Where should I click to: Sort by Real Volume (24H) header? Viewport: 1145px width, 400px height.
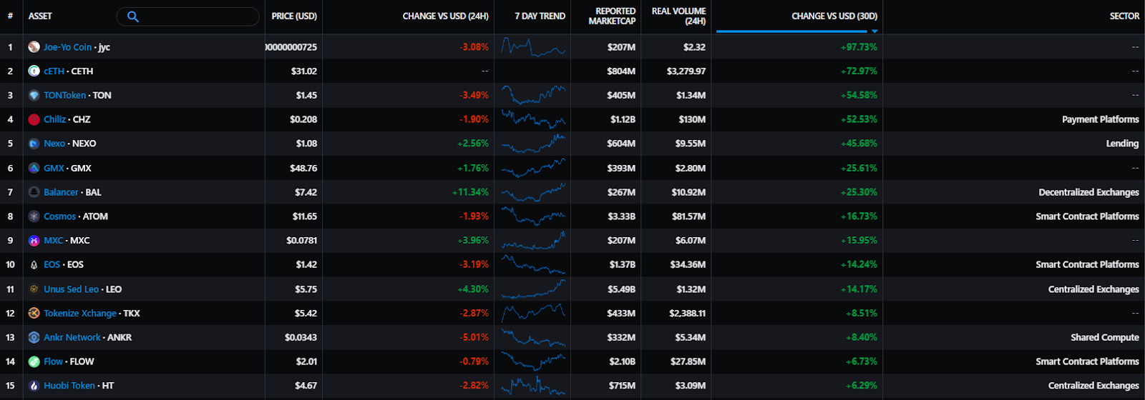click(678, 16)
